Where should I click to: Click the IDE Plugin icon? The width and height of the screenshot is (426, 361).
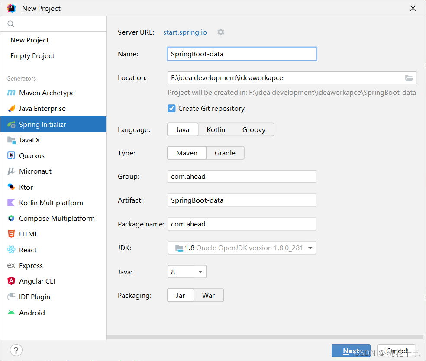coord(11,297)
